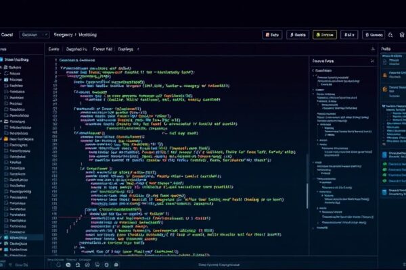Click the circular refresh-style icon in the bottom toolbar
This screenshot has width=406, height=270.
coord(58,265)
